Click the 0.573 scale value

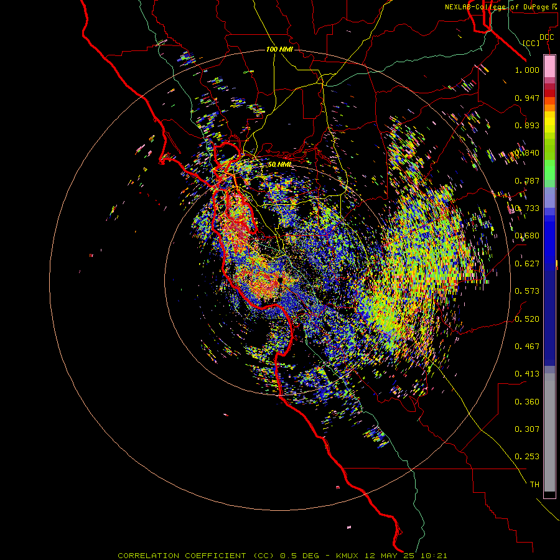point(527,291)
